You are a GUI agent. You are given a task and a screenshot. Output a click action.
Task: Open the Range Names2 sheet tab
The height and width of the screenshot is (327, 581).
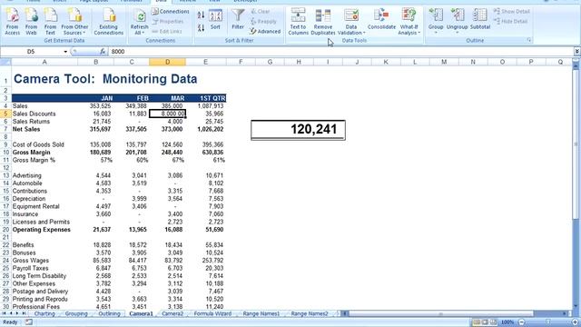tap(310, 313)
